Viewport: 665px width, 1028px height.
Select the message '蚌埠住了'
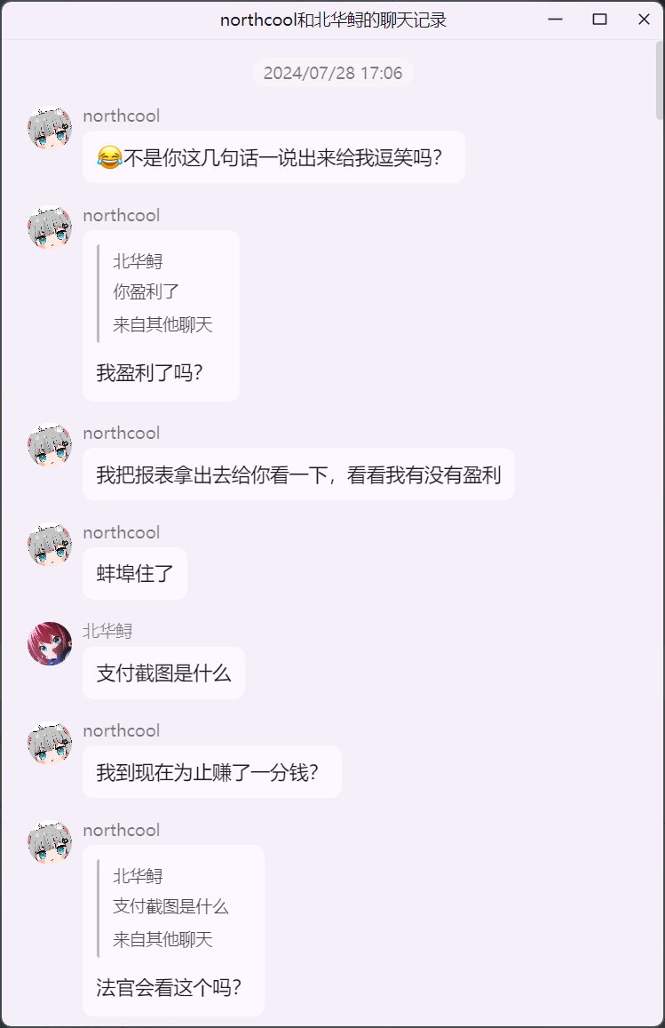135,574
